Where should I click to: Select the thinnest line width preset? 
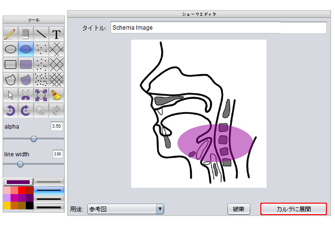click(x=49, y=182)
